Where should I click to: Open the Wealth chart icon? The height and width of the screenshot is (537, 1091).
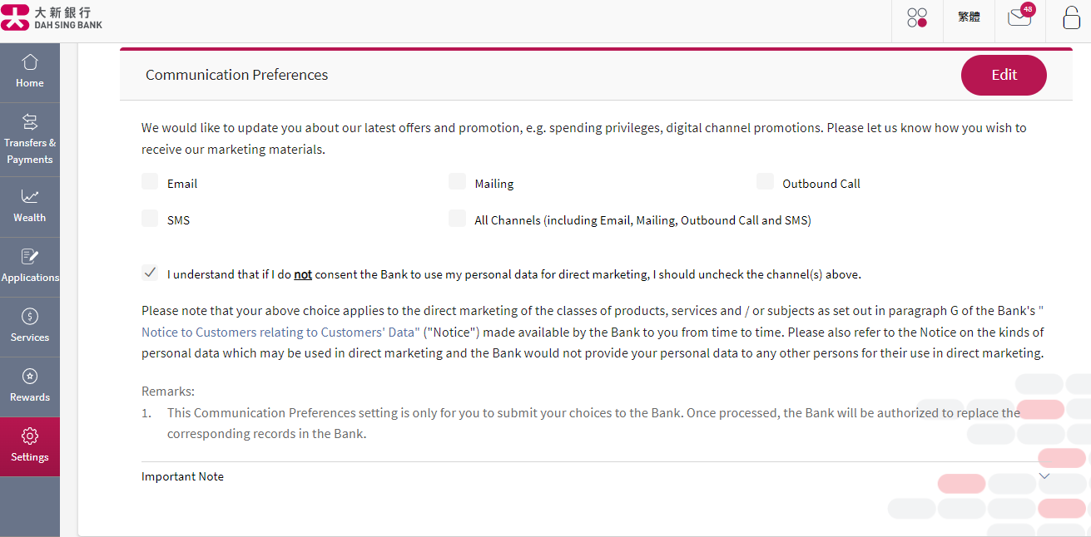[x=30, y=206]
